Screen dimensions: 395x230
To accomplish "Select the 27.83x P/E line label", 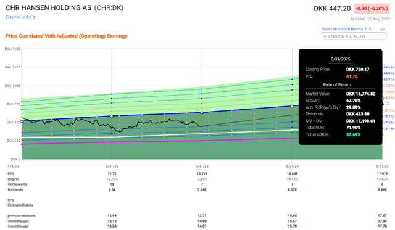I will (389, 123).
